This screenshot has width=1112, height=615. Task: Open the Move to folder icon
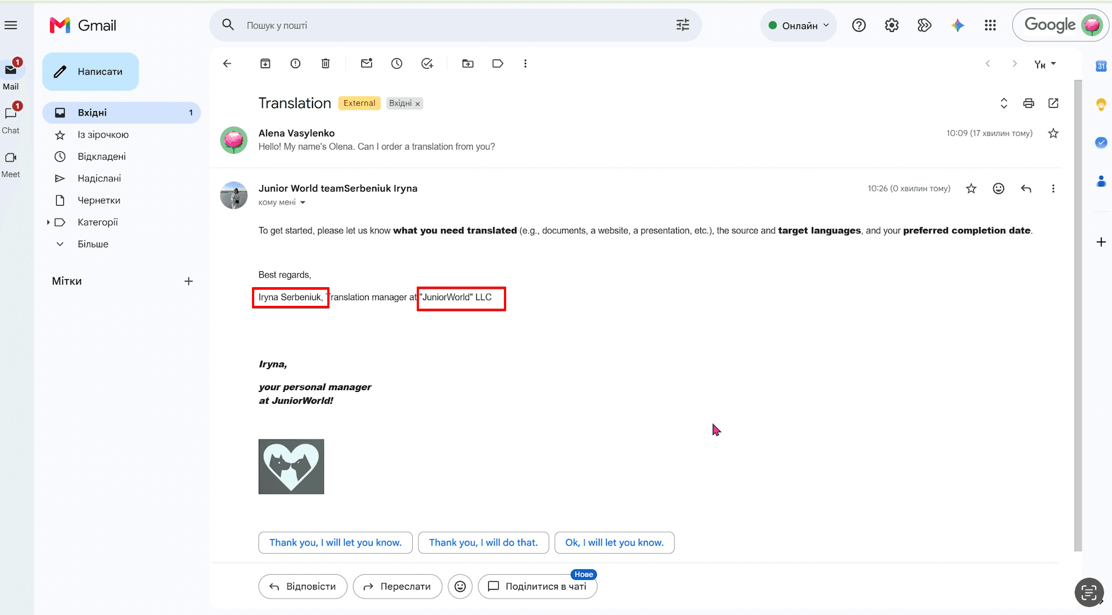(x=468, y=63)
